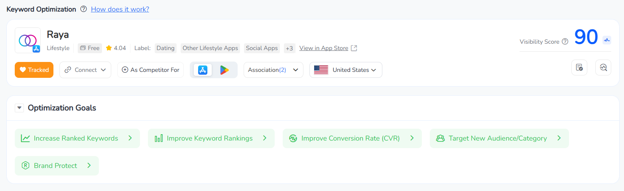Switch to the Apple App Store platform
Image resolution: width=624 pixels, height=191 pixels.
(203, 70)
